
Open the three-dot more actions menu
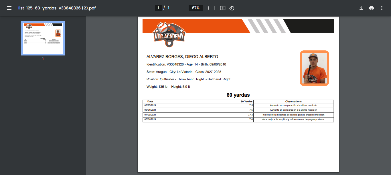click(382, 8)
